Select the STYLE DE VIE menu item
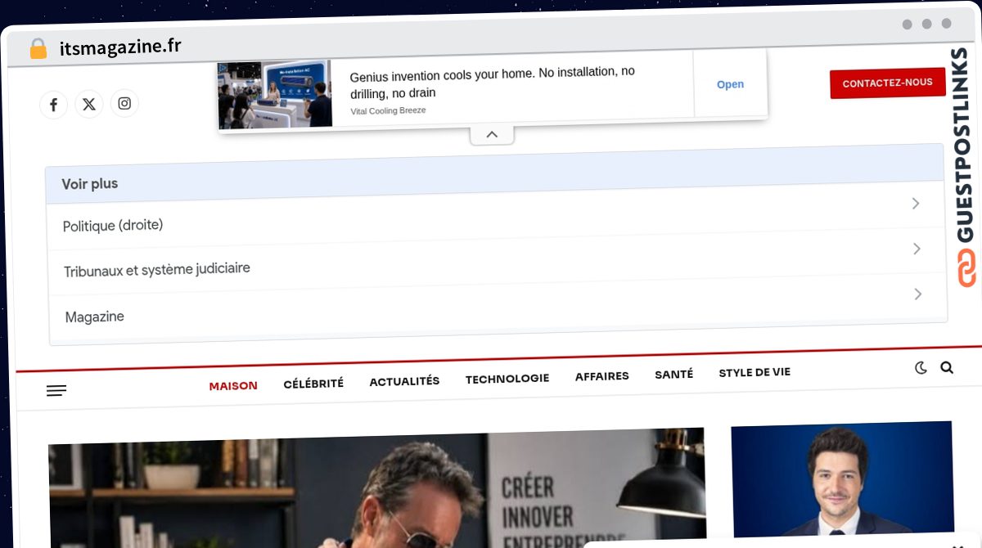This screenshot has width=982, height=548. (755, 372)
